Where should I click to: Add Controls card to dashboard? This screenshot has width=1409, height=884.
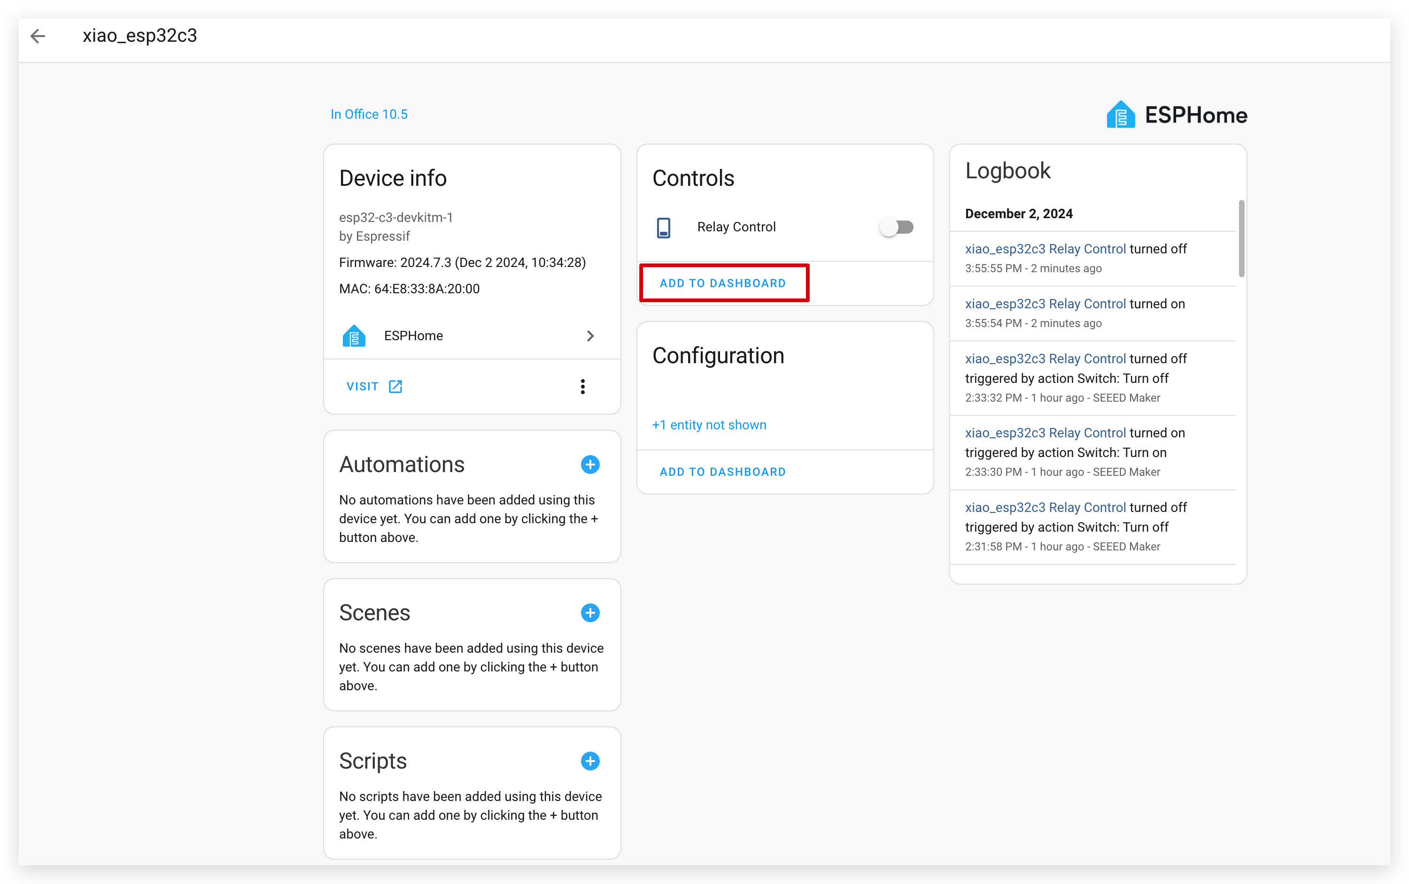[x=723, y=283]
